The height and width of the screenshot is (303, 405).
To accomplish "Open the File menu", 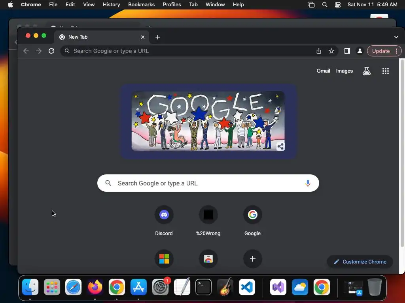I will pos(53,5).
